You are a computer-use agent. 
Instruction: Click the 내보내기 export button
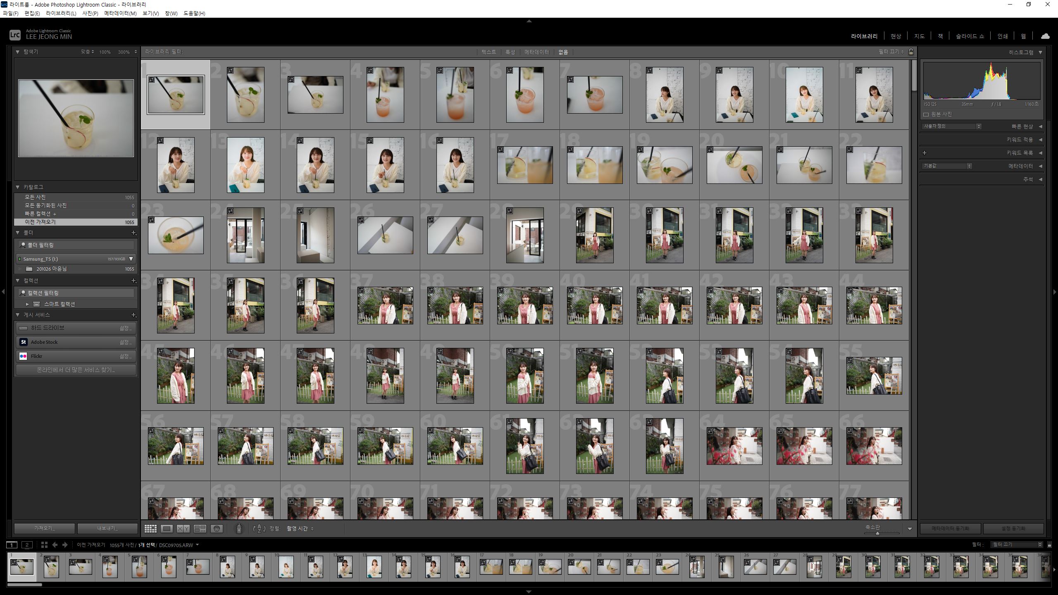coord(107,528)
